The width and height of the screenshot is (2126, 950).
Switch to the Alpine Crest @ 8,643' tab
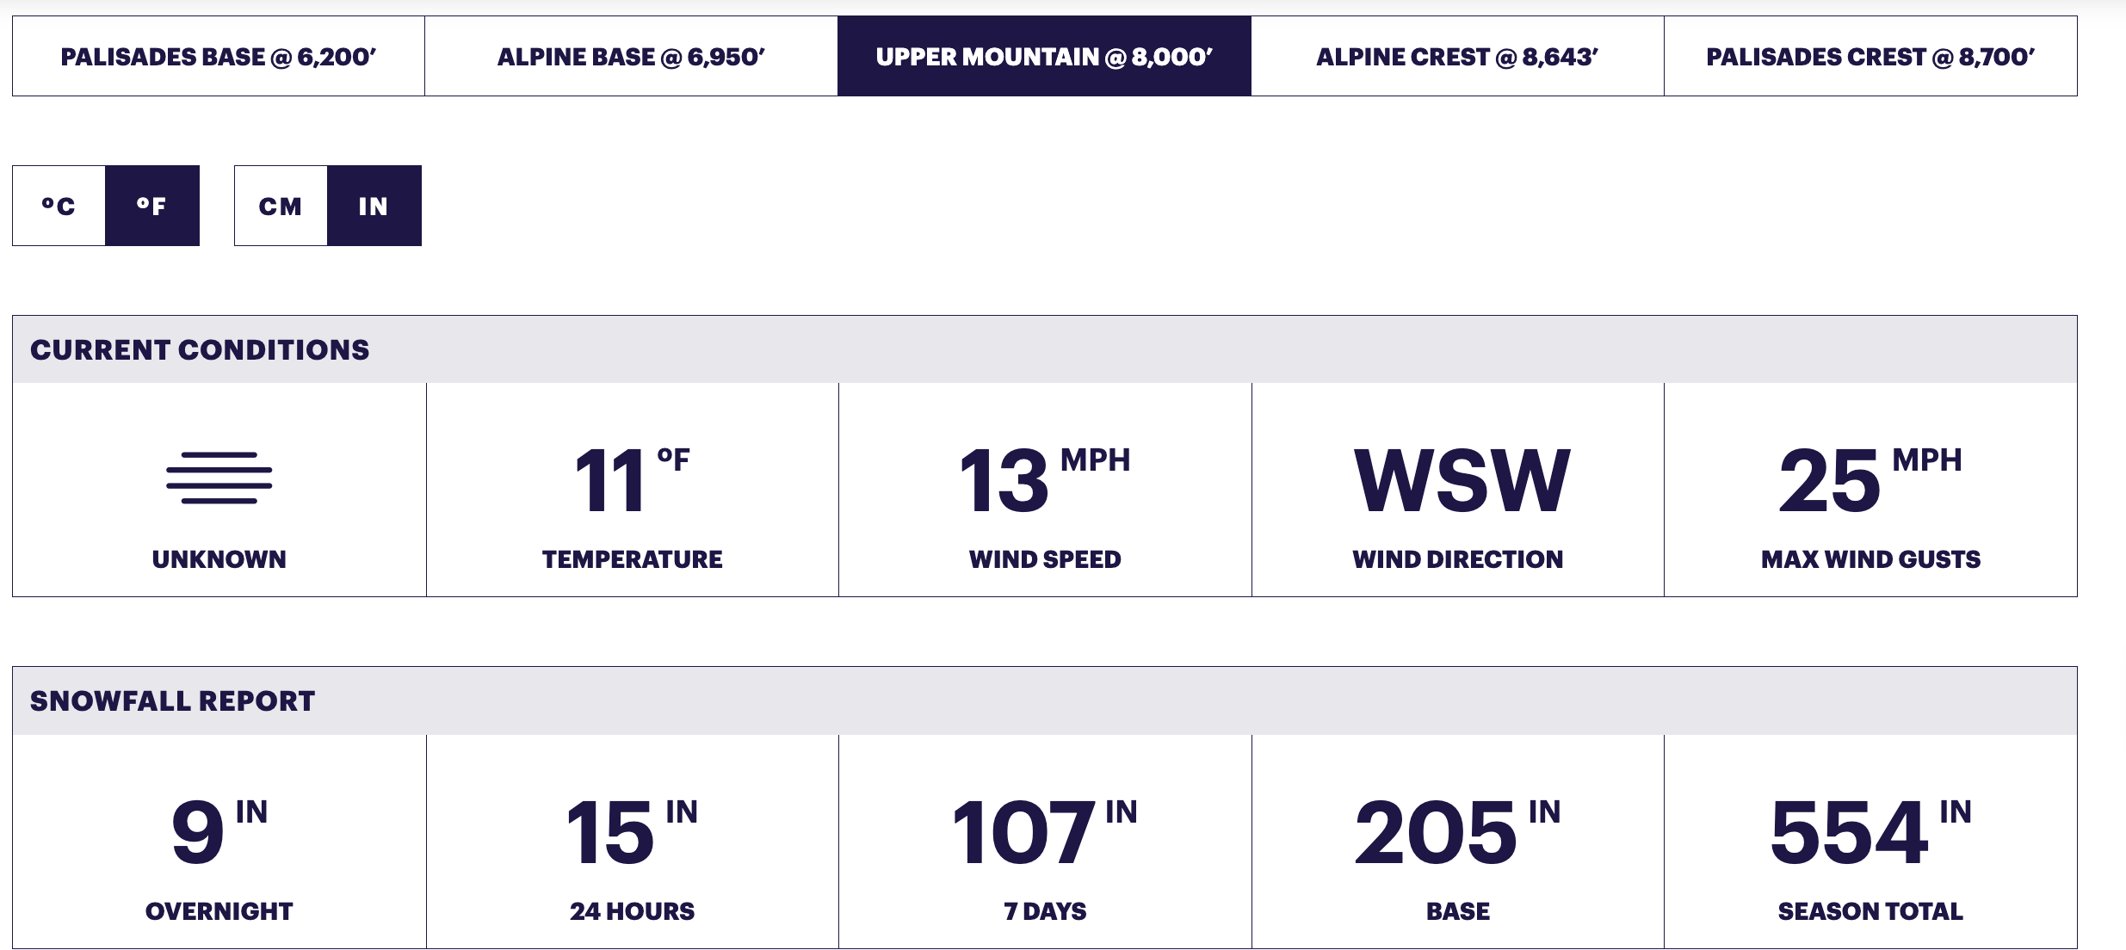tap(1457, 56)
